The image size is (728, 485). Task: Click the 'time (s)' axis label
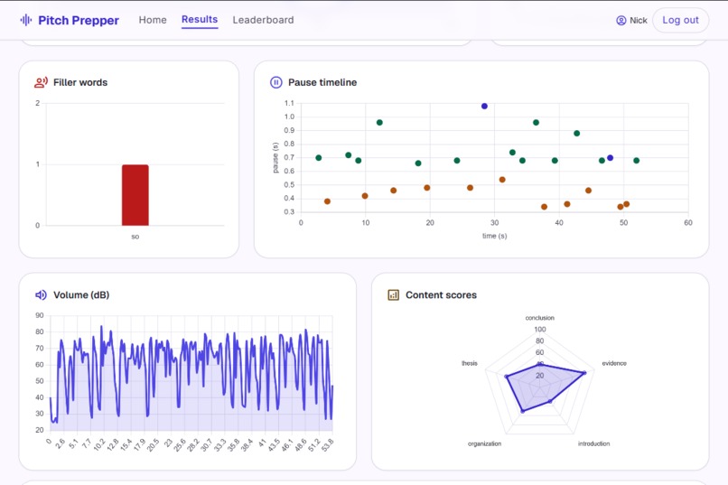[x=494, y=236]
